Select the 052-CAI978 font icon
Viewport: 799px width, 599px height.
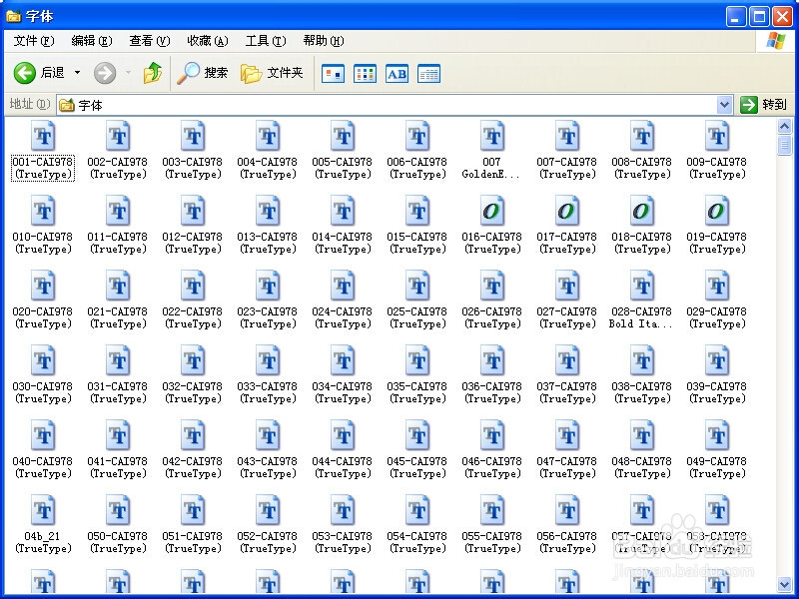[x=268, y=510]
